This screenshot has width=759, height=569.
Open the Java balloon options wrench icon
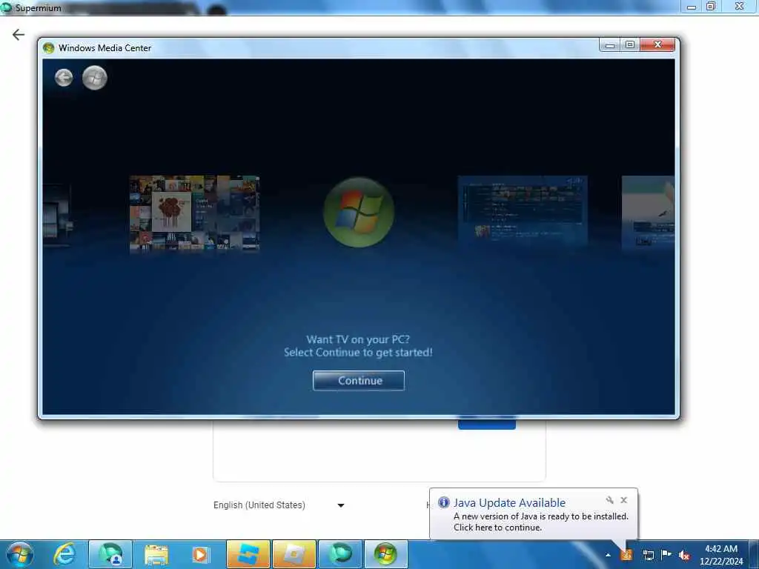[x=610, y=500]
